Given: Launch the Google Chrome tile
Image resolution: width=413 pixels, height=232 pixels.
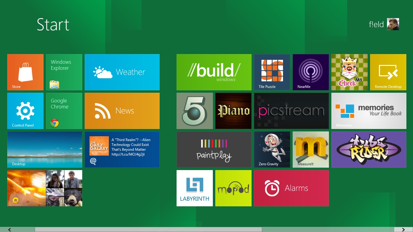Looking at the screenshot, I should [x=64, y=111].
